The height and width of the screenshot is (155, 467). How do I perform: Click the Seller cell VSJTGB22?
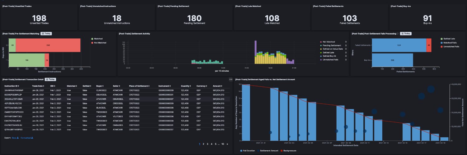tap(118, 116)
